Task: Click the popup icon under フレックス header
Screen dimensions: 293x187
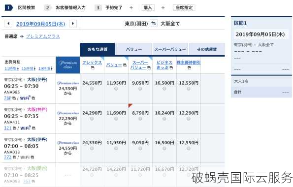Action: pos(93,67)
